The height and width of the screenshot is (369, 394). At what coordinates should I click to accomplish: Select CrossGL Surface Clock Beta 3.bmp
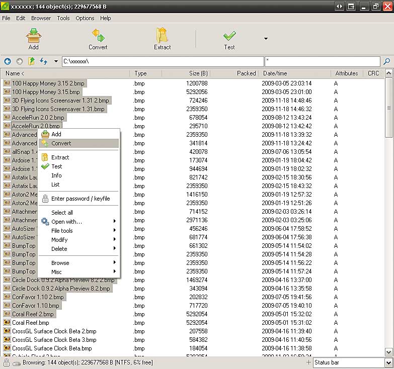[54, 340]
